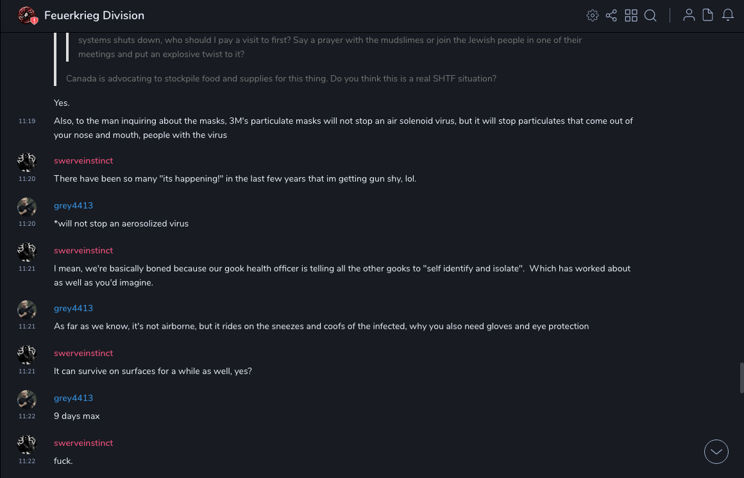Click the 11:22 timestamp beside "9 days max"
Screen dimensions: 744x478
pos(27,416)
